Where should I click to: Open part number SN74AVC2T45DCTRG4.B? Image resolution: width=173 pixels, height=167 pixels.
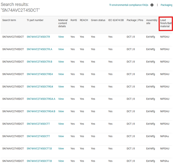(41, 111)
